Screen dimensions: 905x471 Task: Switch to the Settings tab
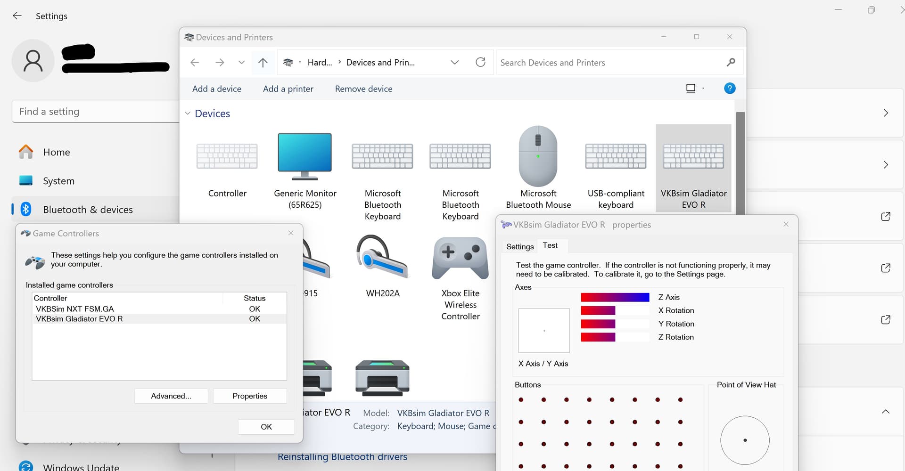tap(520, 246)
